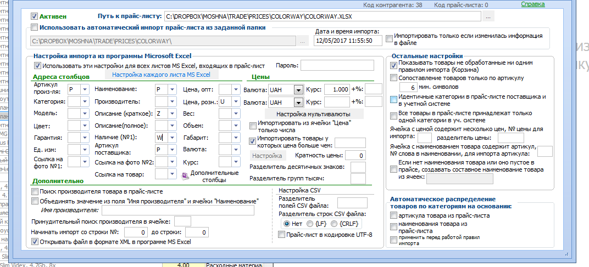
Task: Check identical categories in supplier price list
Action: pyautogui.click(x=393, y=99)
